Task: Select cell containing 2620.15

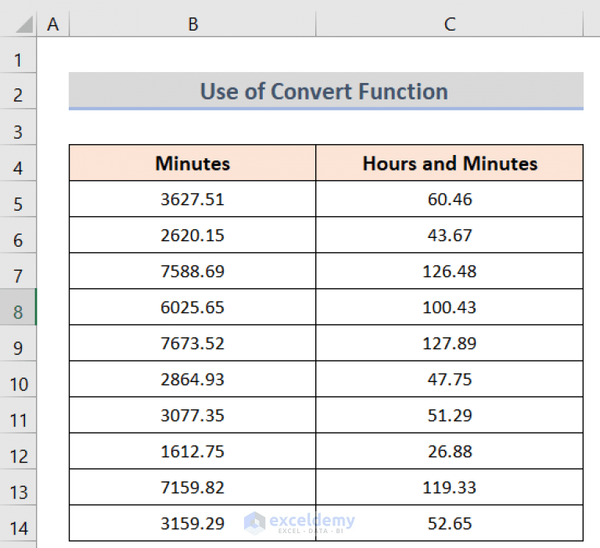Action: (192, 235)
